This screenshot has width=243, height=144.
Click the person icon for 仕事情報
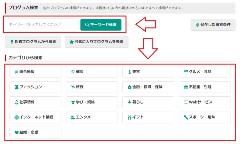click(16, 102)
